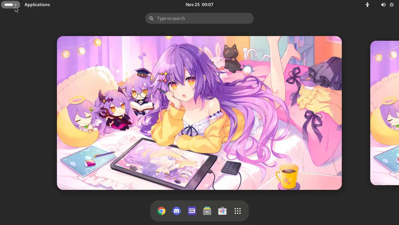The width and height of the screenshot is (399, 225).
Task: Focus the Type to search field
Action: point(199,18)
